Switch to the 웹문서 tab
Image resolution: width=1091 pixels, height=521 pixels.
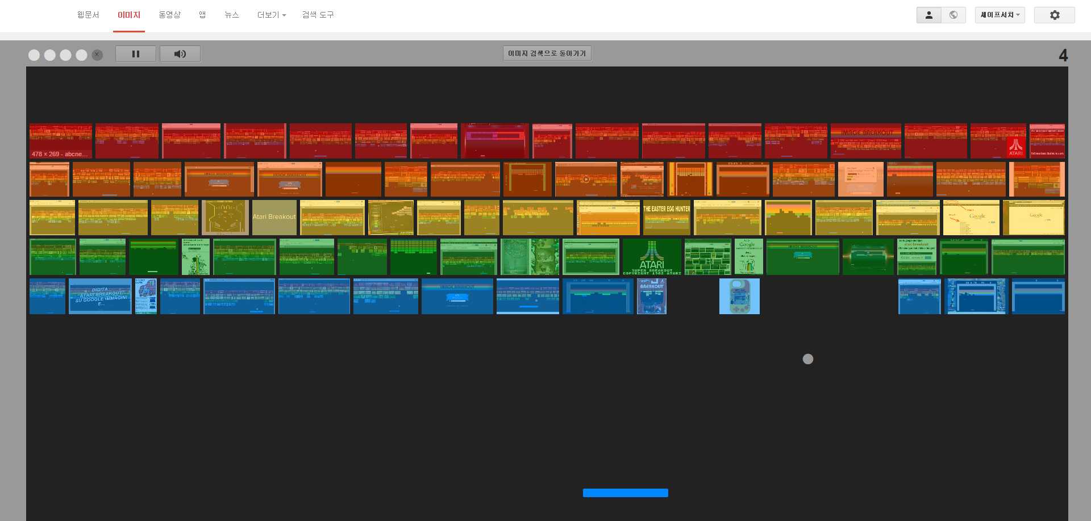tap(88, 15)
